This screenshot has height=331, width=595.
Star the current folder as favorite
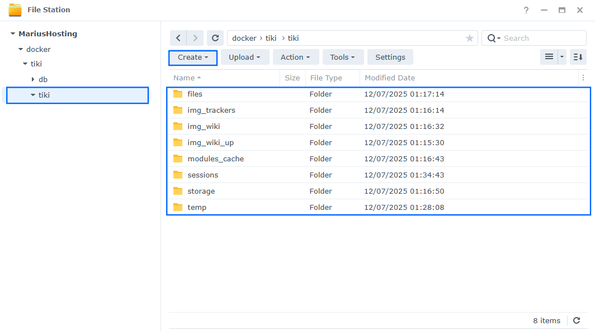point(469,37)
